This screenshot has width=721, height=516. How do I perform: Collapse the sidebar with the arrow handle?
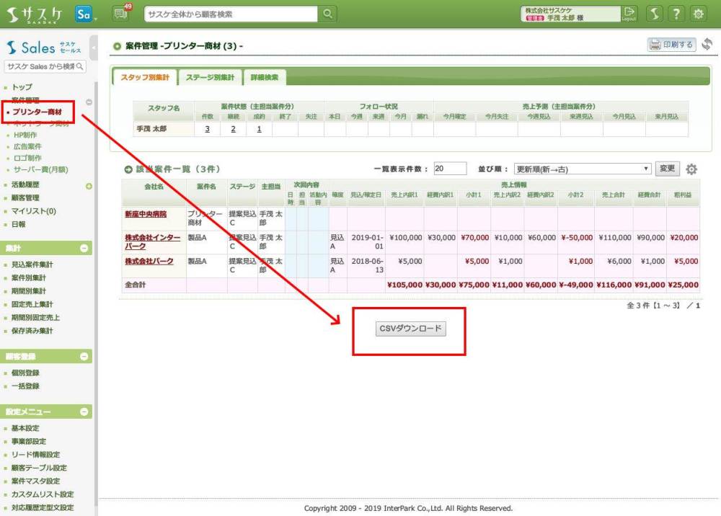(94, 48)
